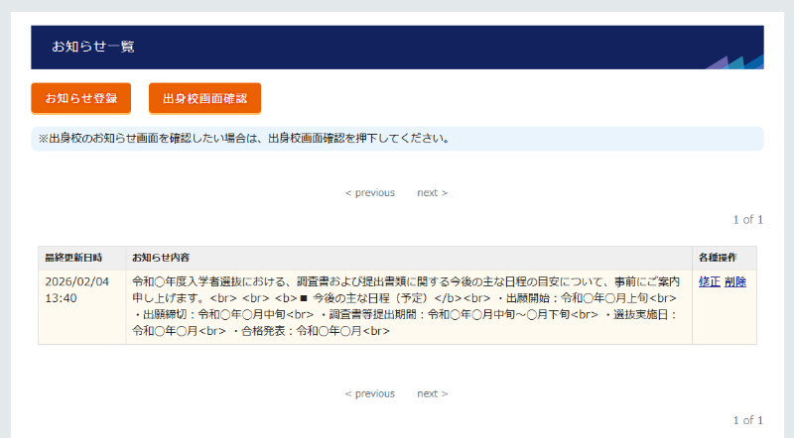Image resolution: width=794 pixels, height=438 pixels.
Task: Click the お知らせ内容 column header
Action: point(161,258)
